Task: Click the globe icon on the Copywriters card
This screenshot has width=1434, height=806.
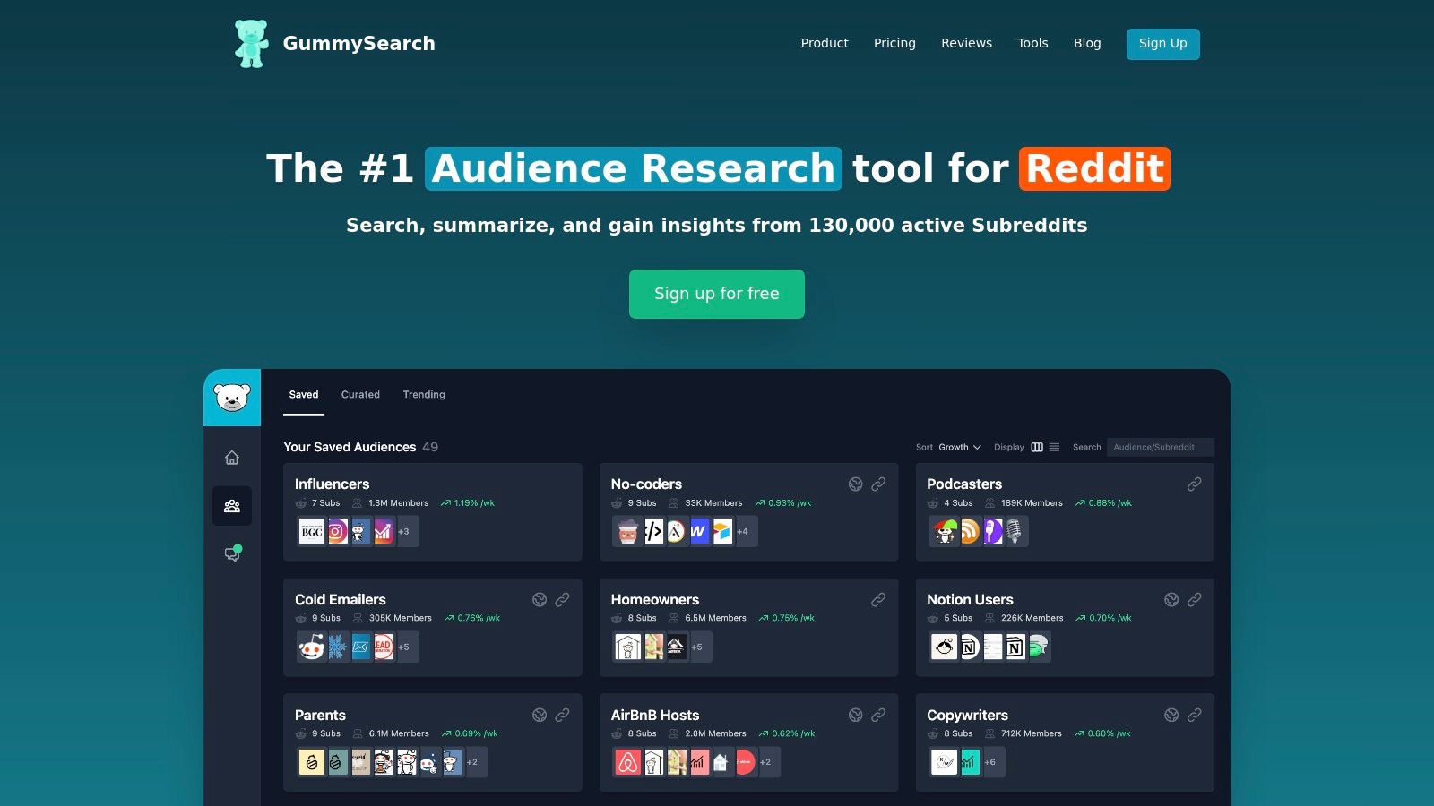Action: pos(1171,715)
